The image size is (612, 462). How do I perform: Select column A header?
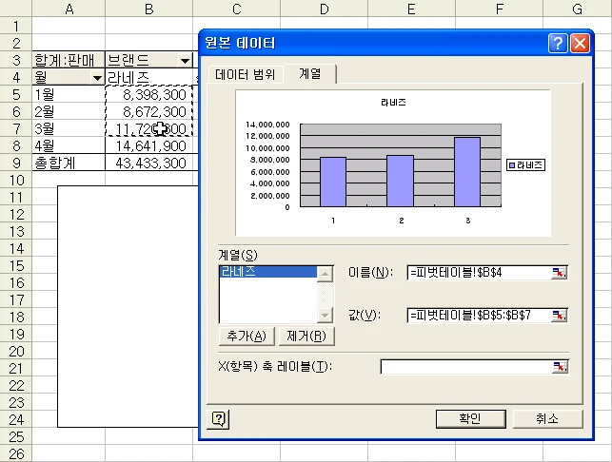69,9
